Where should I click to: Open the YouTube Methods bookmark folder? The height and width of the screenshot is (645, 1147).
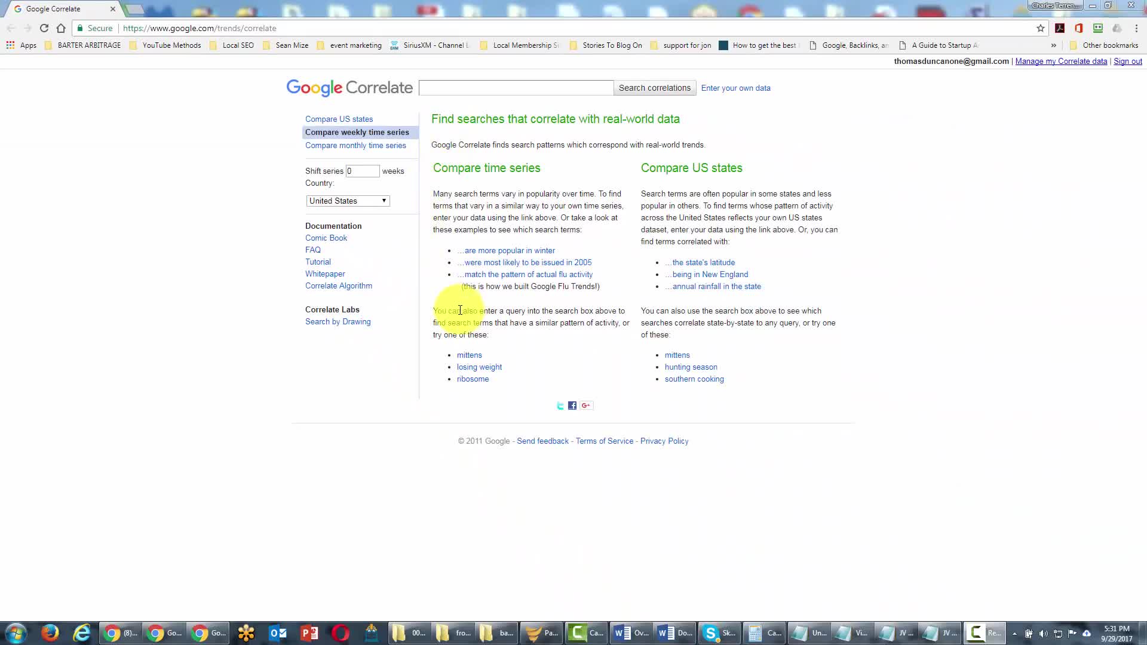(165, 45)
